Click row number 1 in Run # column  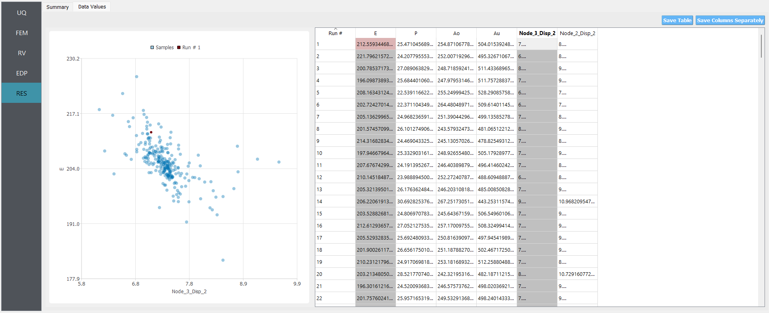[x=335, y=44]
